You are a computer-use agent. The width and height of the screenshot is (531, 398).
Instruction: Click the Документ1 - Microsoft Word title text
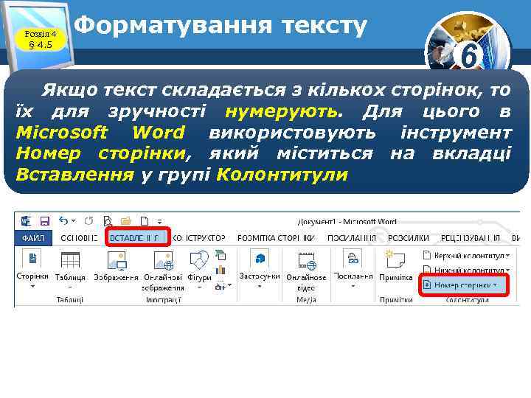[x=347, y=222]
